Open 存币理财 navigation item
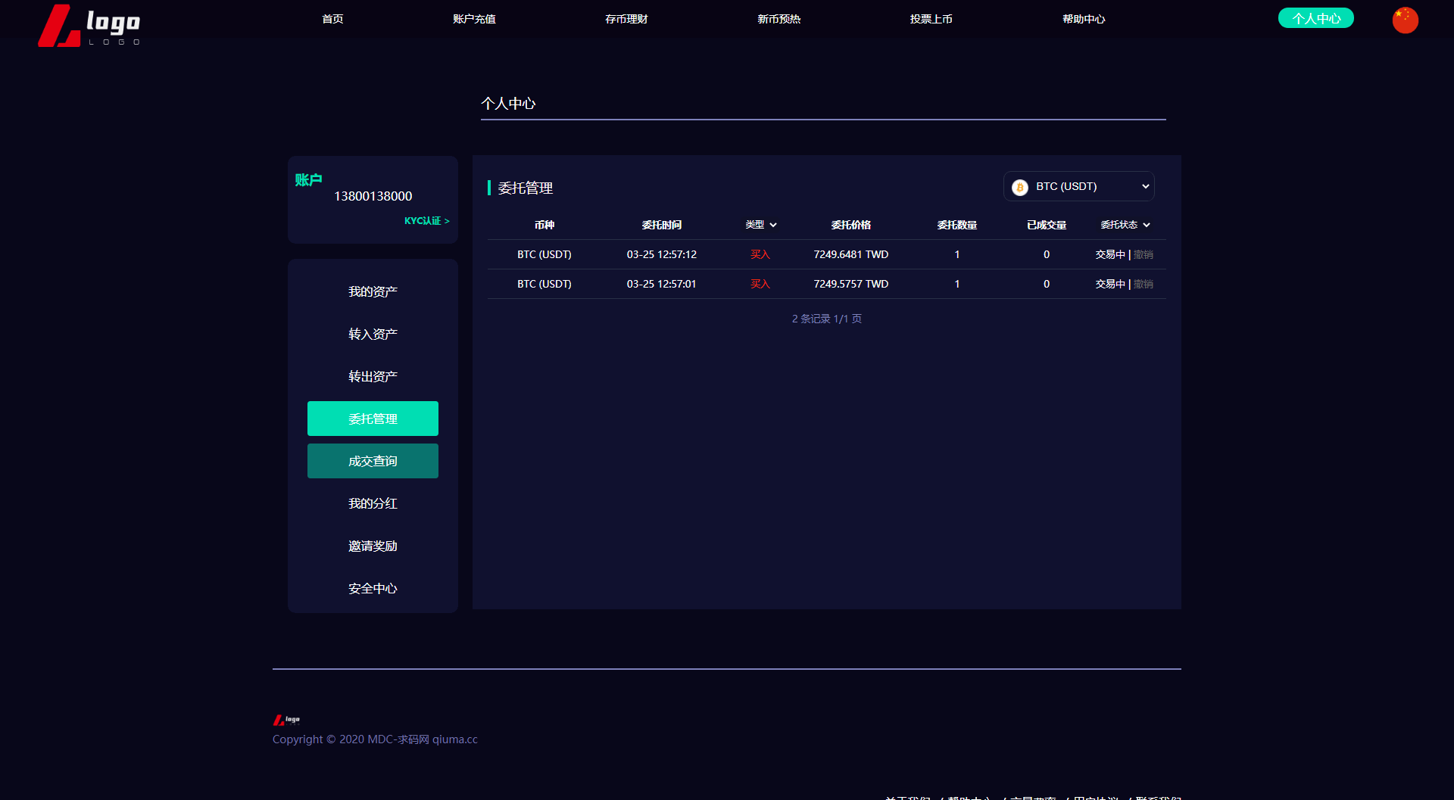This screenshot has height=800, width=1454. click(626, 19)
